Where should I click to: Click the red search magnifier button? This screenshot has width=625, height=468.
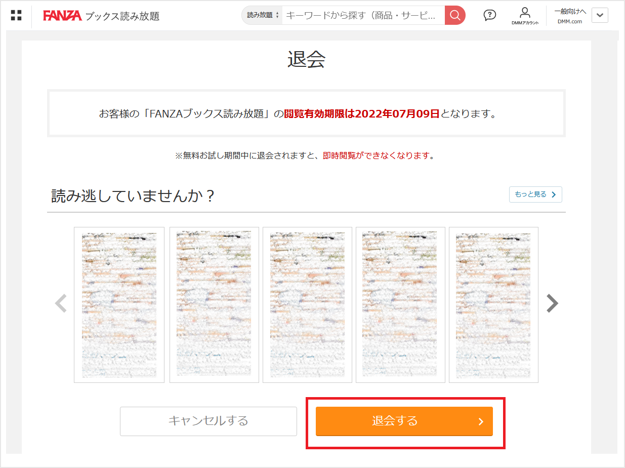coord(455,15)
